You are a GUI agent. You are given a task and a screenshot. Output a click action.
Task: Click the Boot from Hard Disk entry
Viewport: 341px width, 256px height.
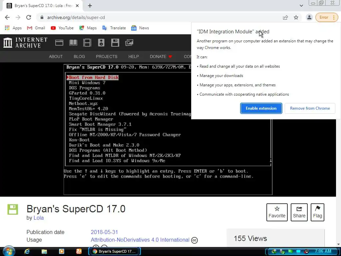(x=93, y=77)
